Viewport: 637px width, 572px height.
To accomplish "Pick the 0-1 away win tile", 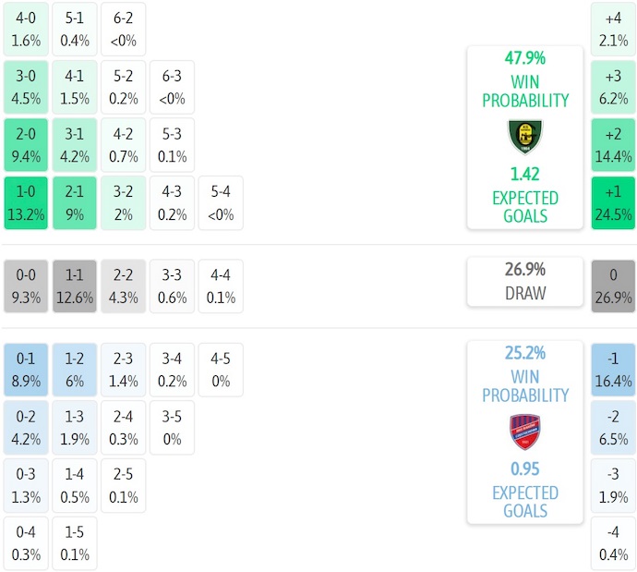I will [x=26, y=370].
